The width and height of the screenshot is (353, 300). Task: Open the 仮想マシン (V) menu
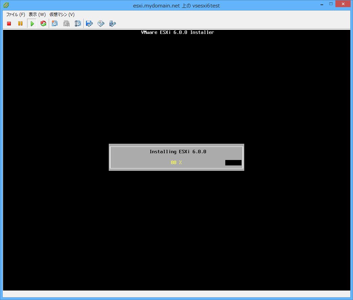point(62,15)
